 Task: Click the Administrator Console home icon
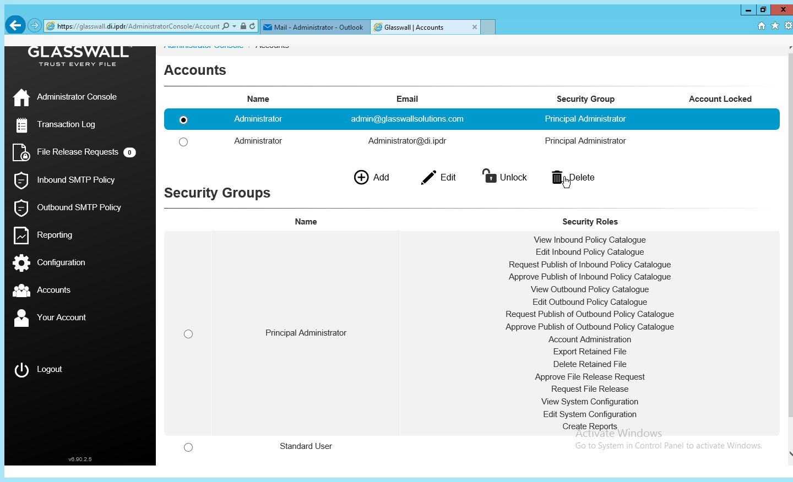coord(21,97)
